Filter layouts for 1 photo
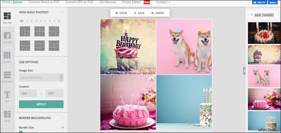This screenshot has height=133, width=281. pos(27,21)
